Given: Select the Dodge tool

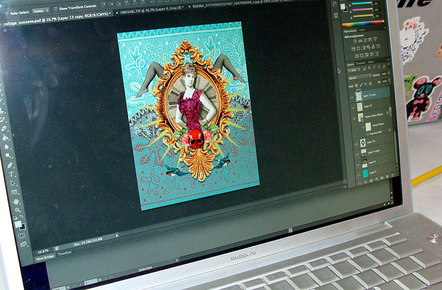Looking at the screenshot, I should click(x=8, y=156).
